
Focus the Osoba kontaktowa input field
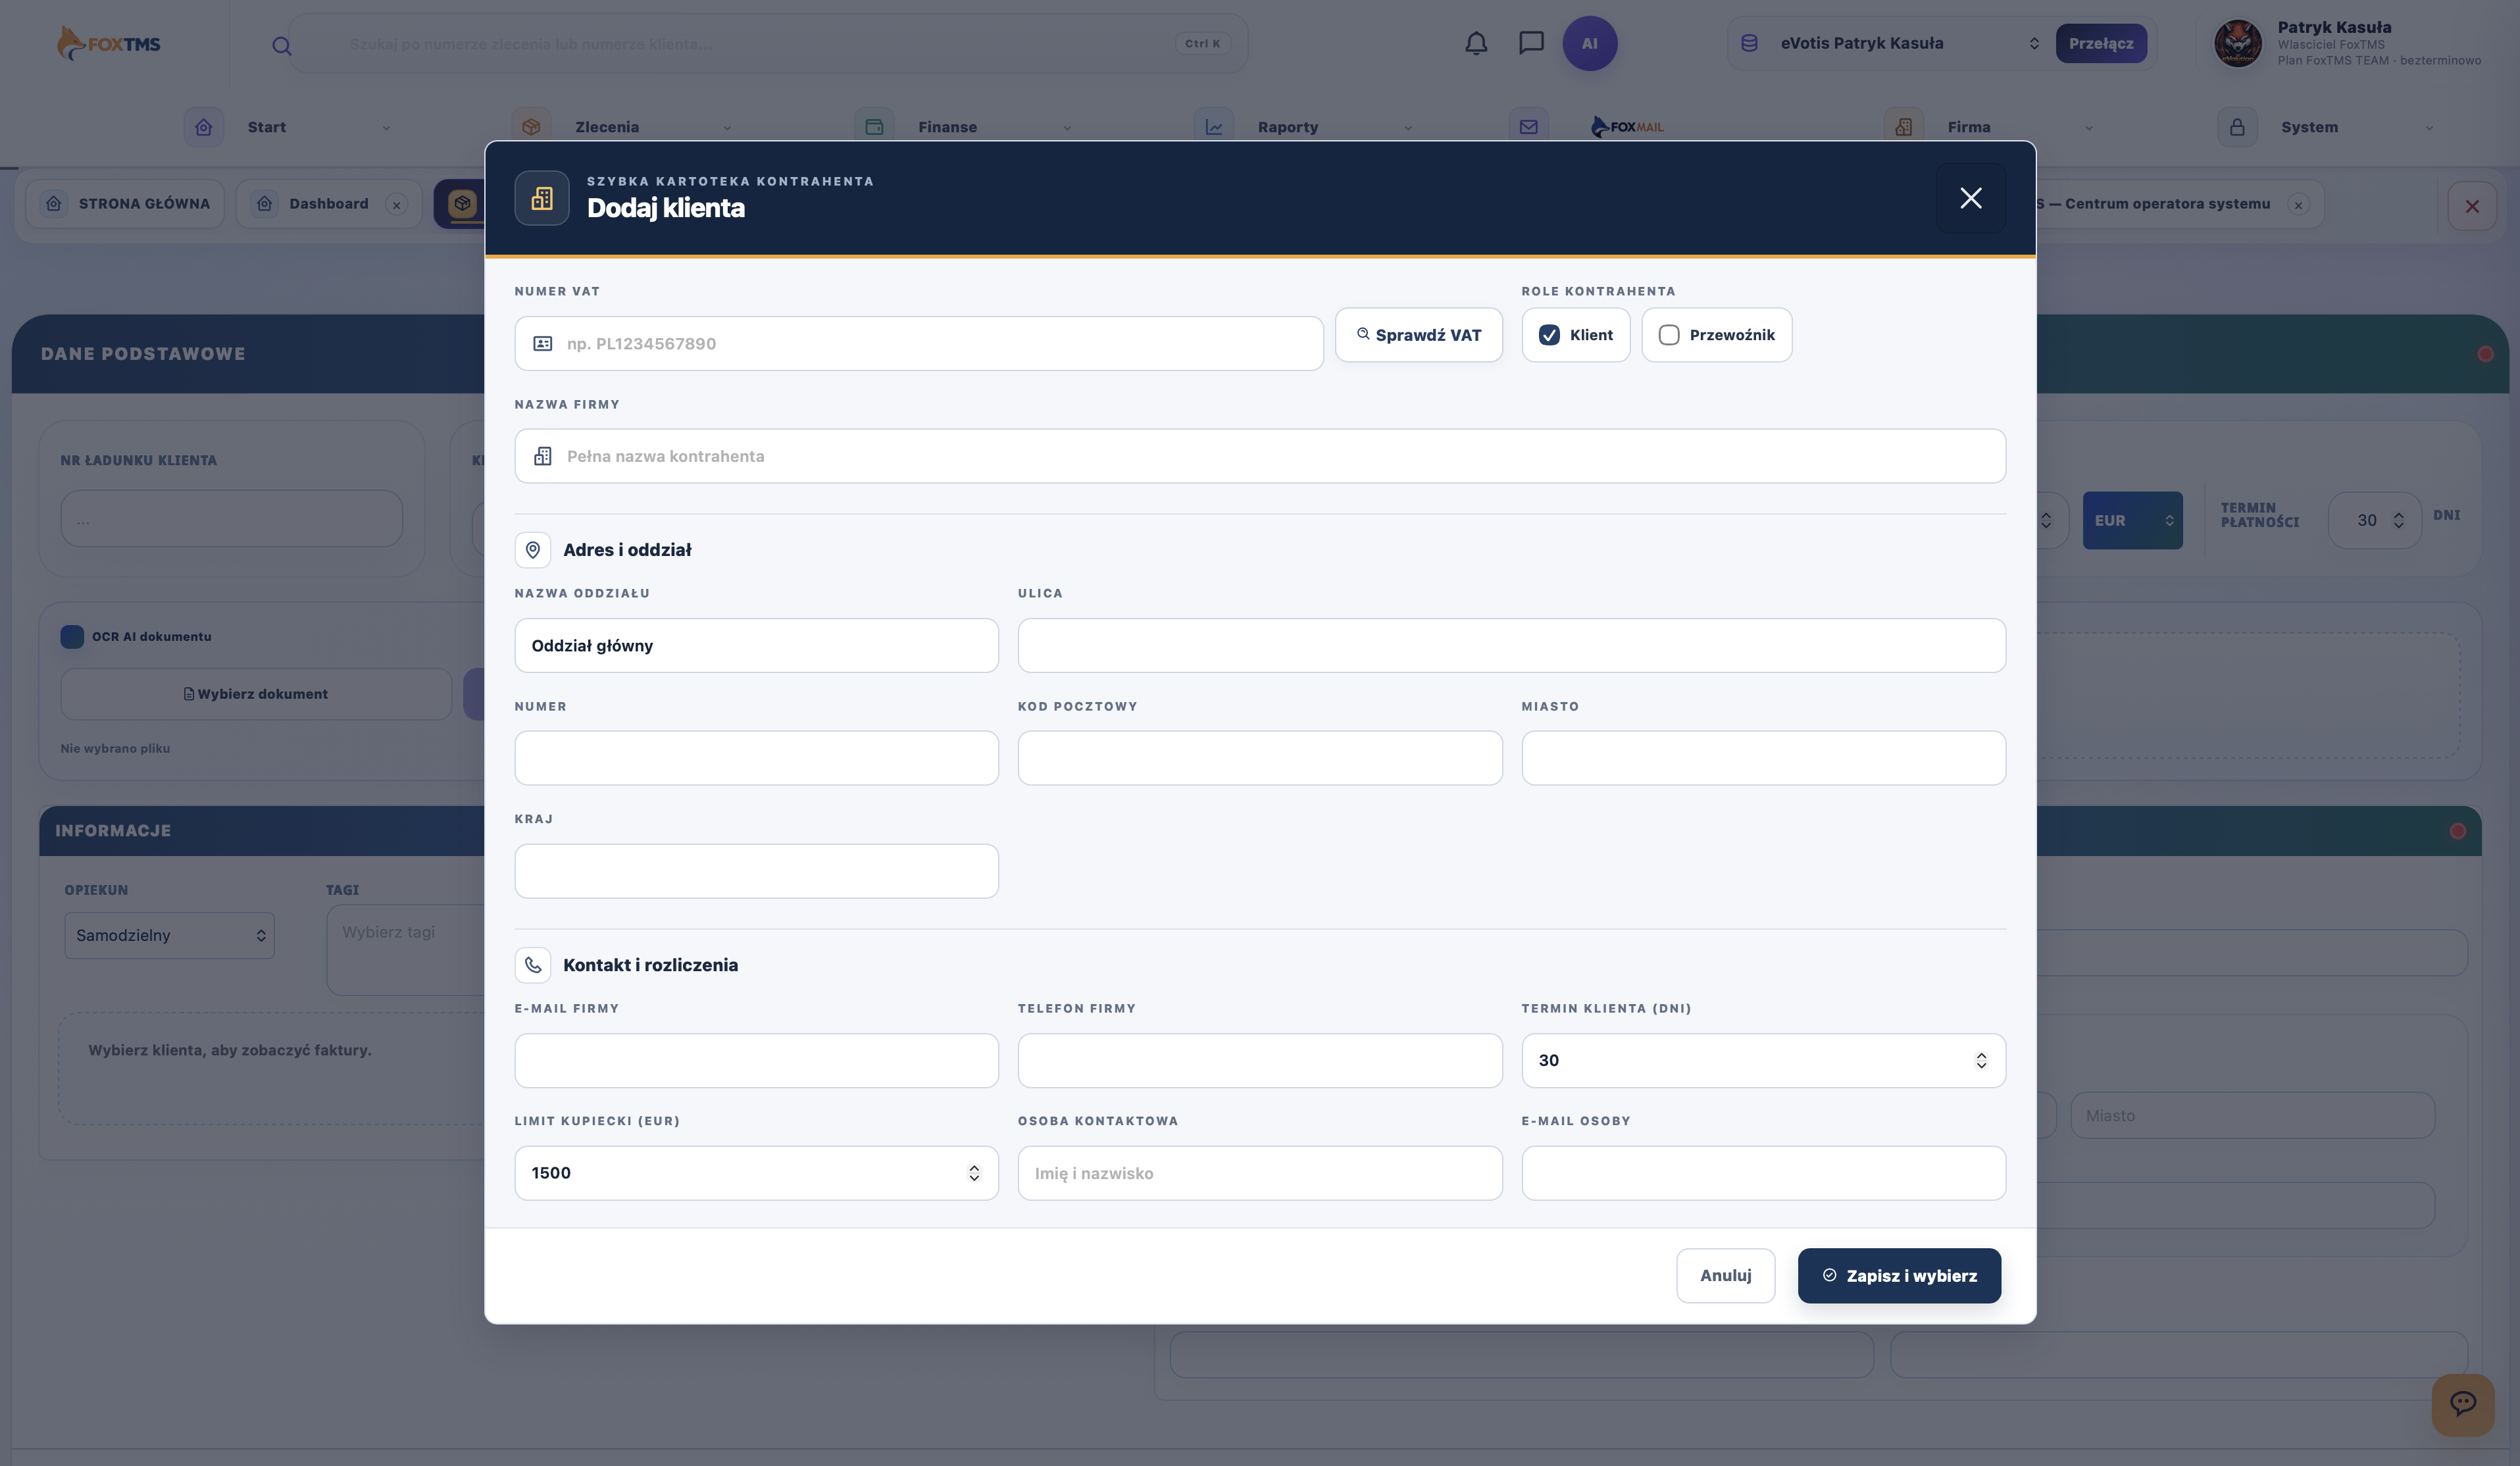pos(1260,1173)
